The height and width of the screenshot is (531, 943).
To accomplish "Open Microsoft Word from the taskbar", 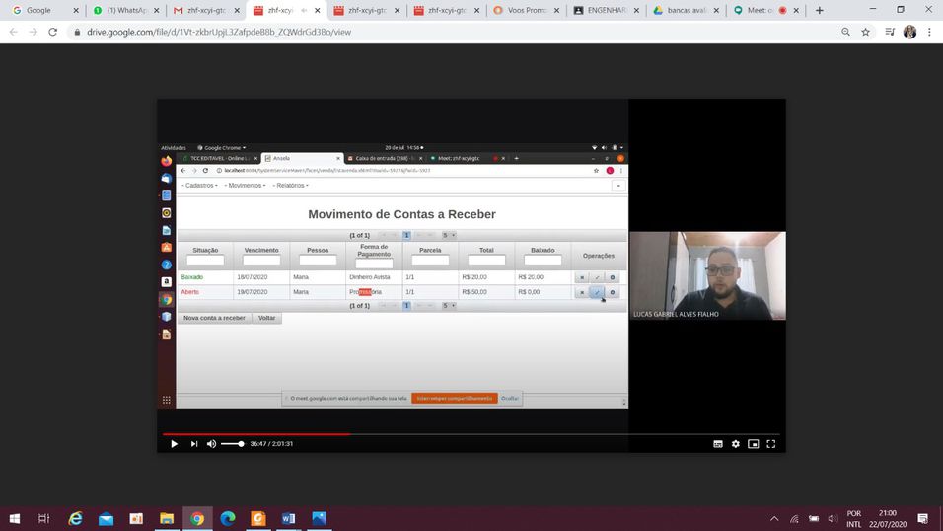I will point(288,518).
